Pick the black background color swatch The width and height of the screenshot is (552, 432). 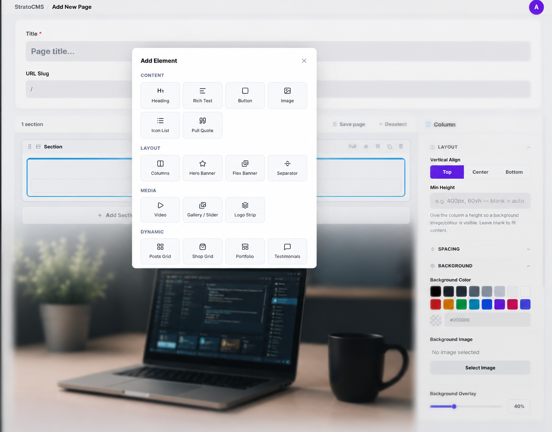coord(436,291)
